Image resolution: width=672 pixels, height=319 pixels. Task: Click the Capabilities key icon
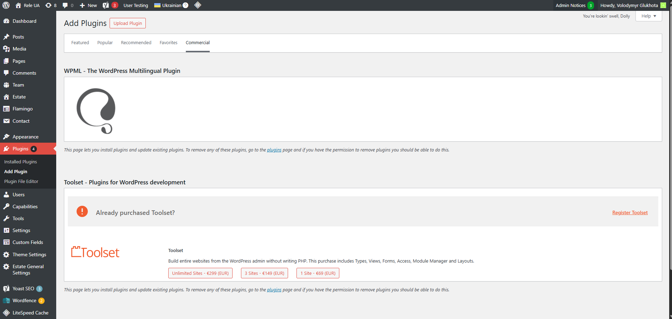(x=6, y=206)
